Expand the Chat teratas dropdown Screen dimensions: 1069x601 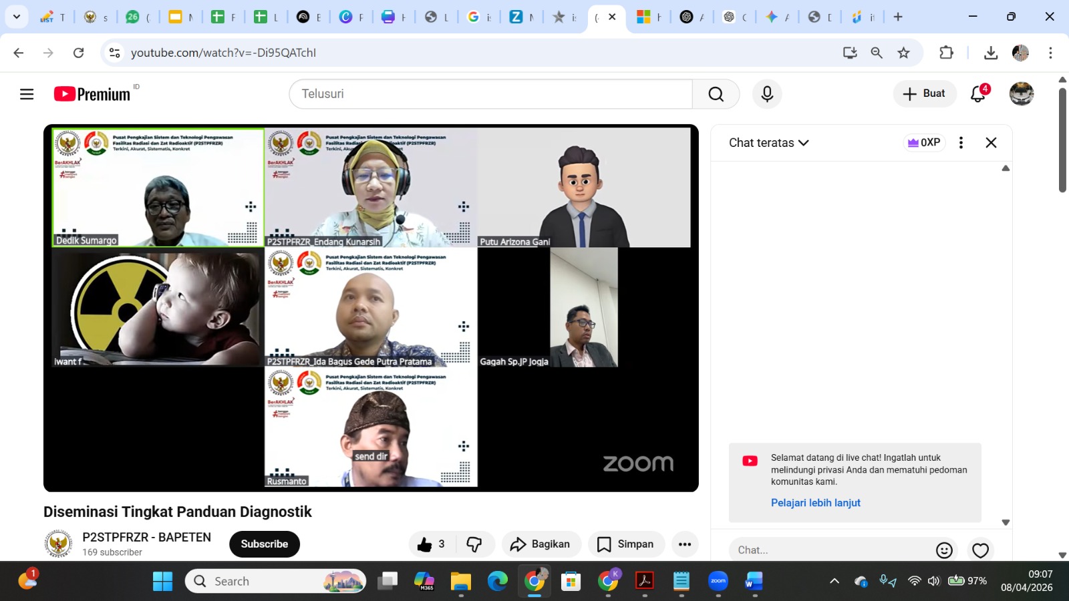pos(768,143)
